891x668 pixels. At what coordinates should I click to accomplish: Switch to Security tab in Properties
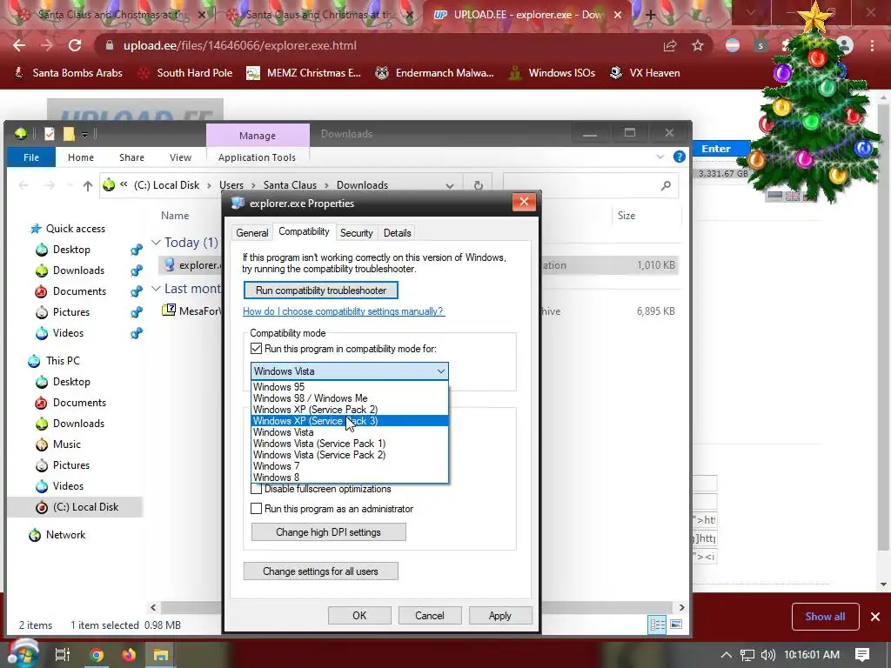356,233
